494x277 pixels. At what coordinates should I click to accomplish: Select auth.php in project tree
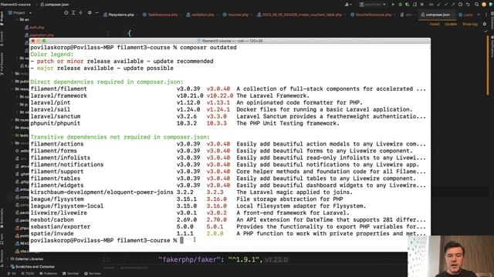point(35,28)
